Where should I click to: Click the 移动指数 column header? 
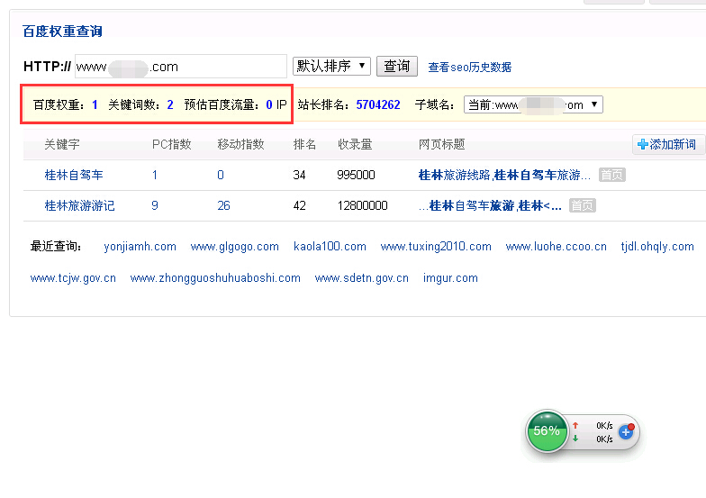pos(240,144)
